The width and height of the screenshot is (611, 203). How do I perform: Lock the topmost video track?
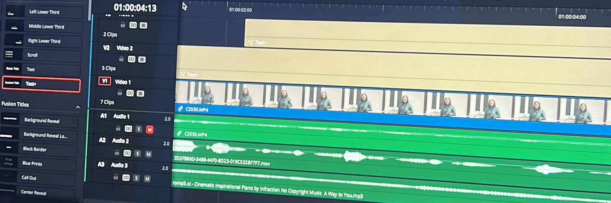point(123,25)
